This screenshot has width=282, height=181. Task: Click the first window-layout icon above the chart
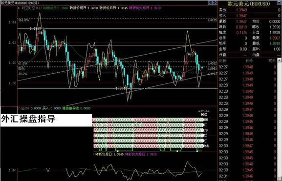pos(210,2)
